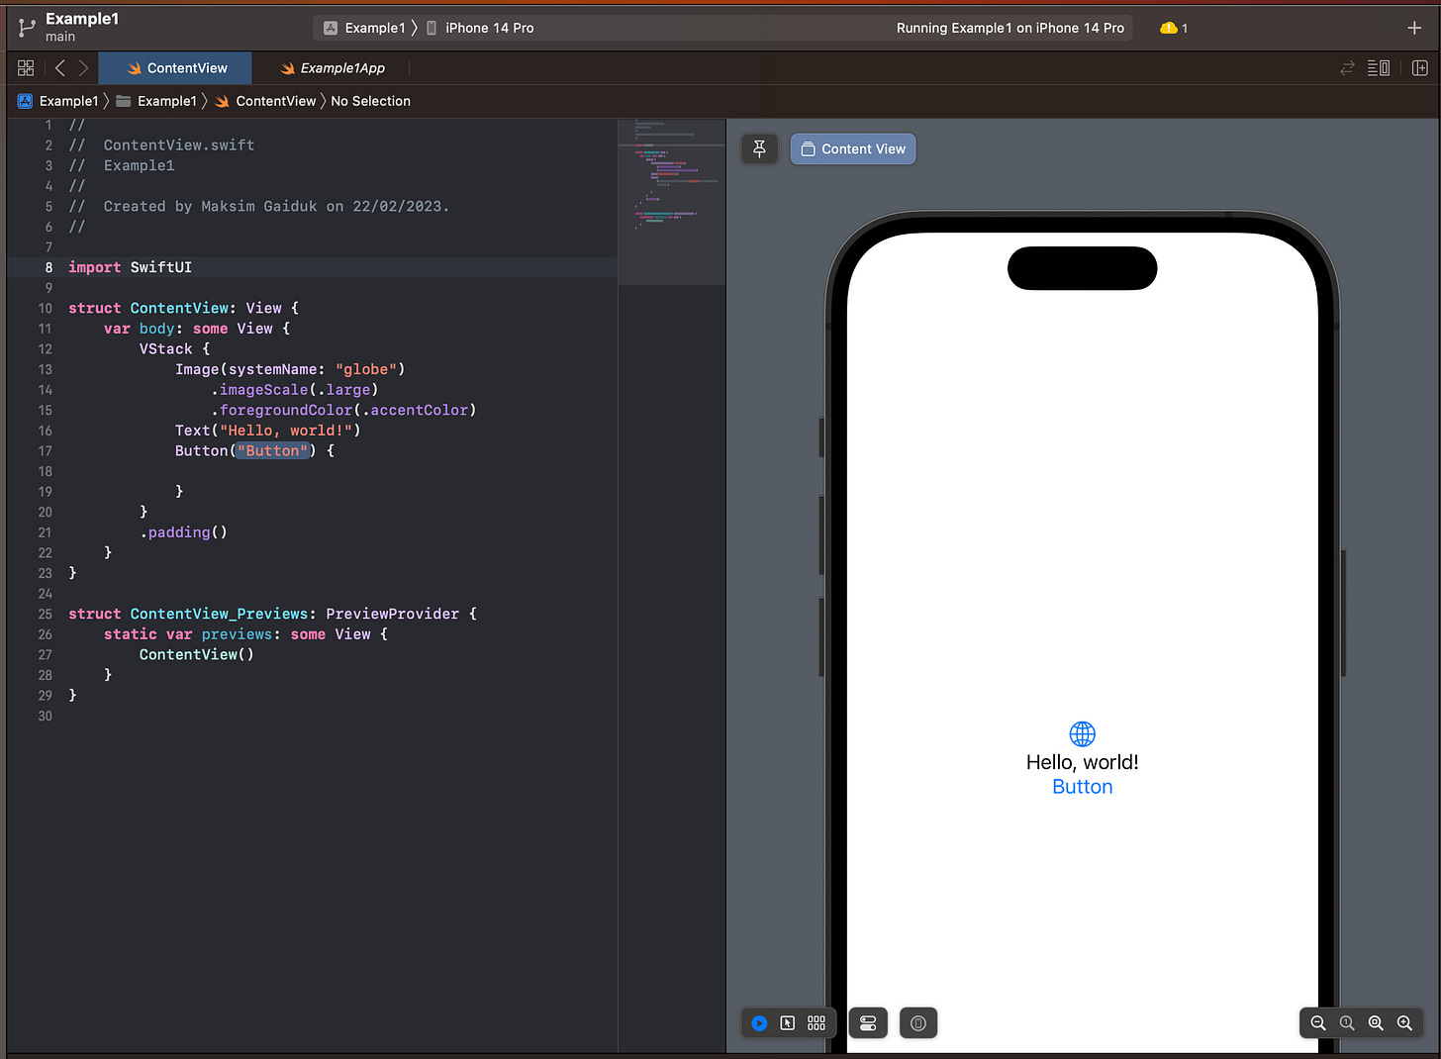Click PreviewProvider type in code
Image resolution: width=1441 pixels, height=1059 pixels.
[x=392, y=614]
